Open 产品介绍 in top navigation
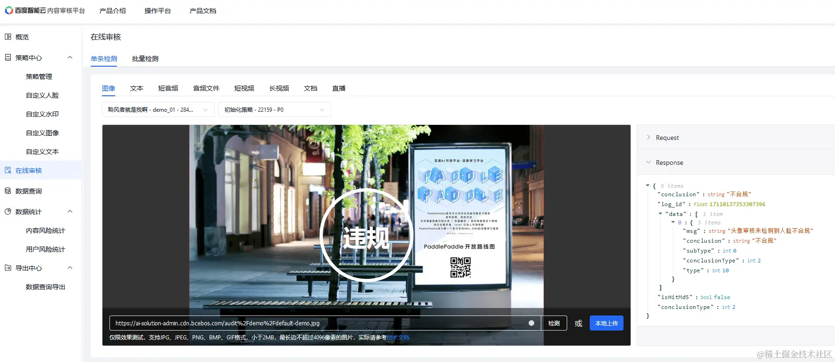Viewport: 835px width, 362px height. click(x=113, y=11)
